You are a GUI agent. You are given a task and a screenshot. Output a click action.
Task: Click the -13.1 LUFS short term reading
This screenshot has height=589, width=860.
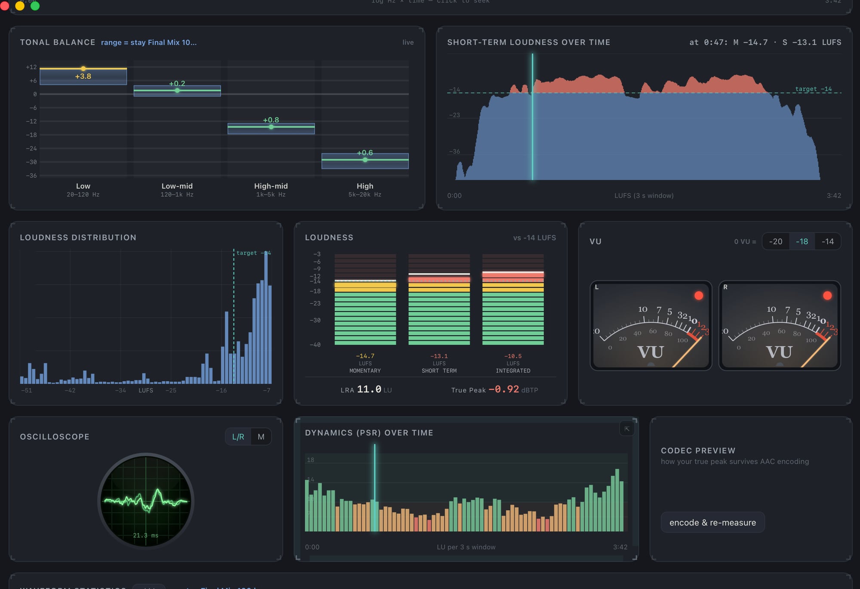click(439, 356)
